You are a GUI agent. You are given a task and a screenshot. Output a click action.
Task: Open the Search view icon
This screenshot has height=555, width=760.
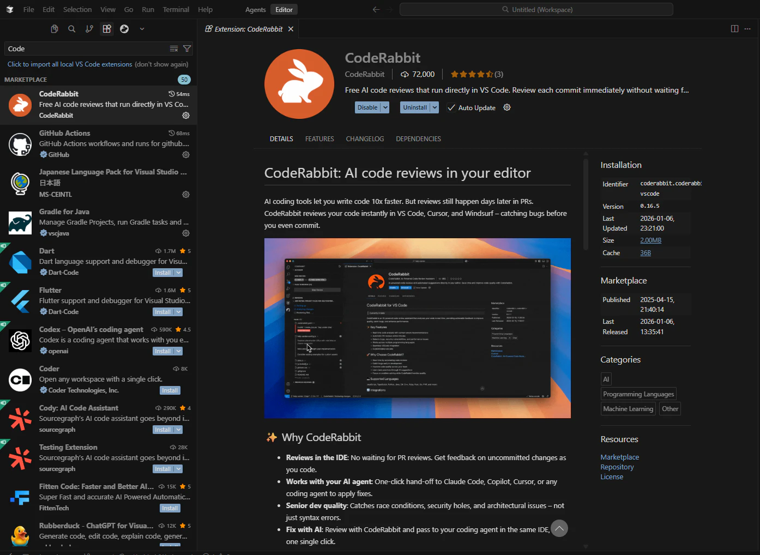click(x=72, y=29)
